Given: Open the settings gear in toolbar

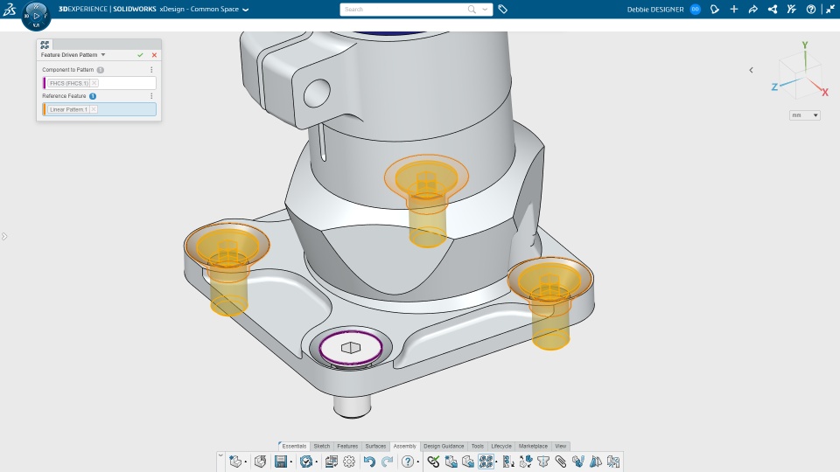Looking at the screenshot, I should click(x=349, y=462).
